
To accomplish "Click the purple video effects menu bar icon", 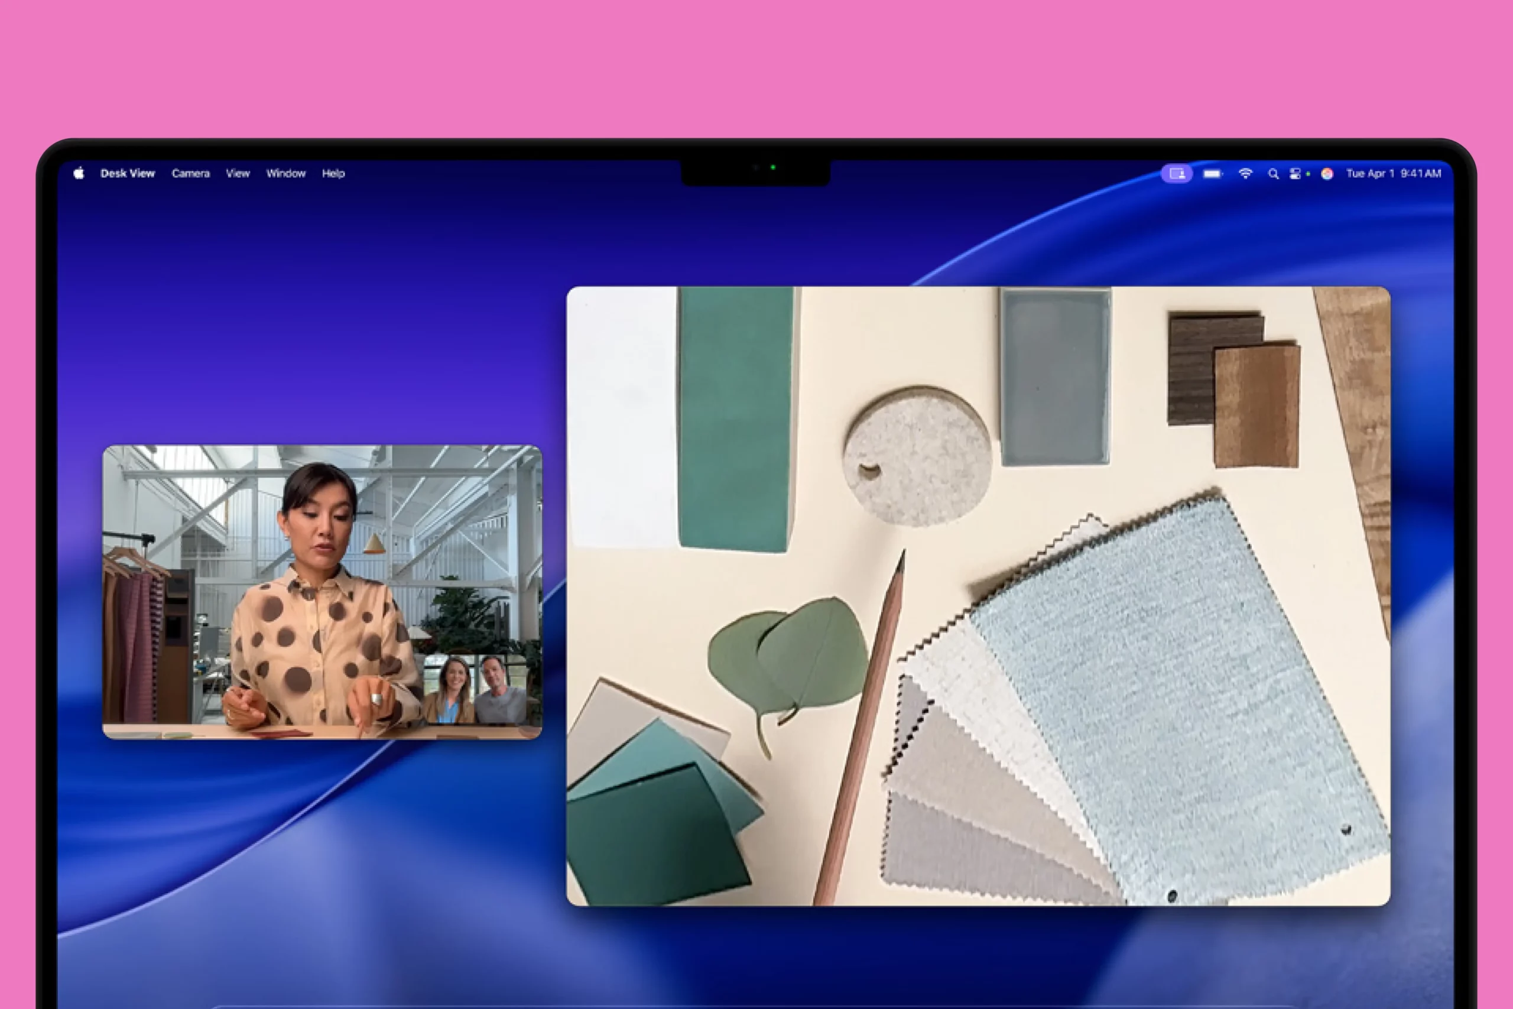I will [x=1176, y=173].
